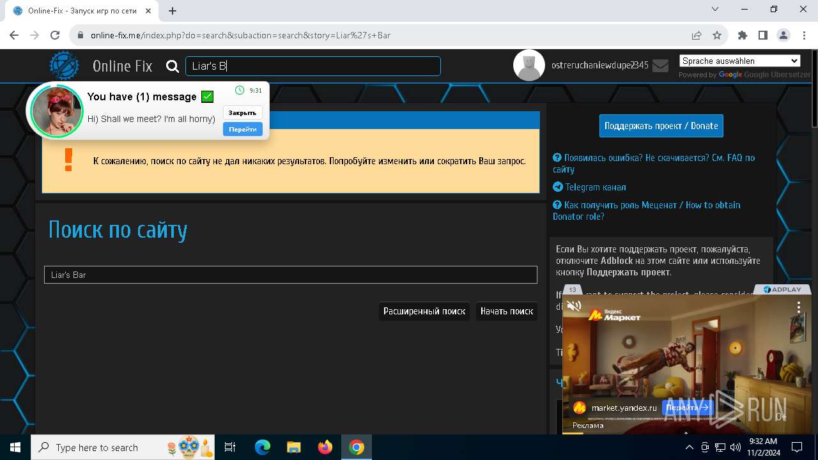Open a new tab with plus button
The image size is (818, 460).
[173, 11]
